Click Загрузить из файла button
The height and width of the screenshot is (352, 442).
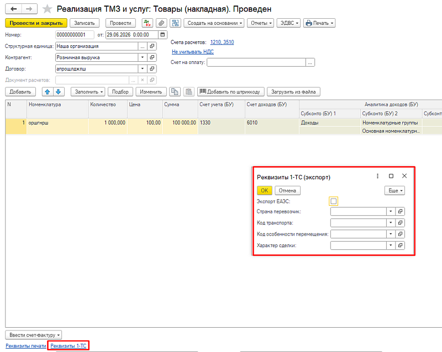[293, 92]
